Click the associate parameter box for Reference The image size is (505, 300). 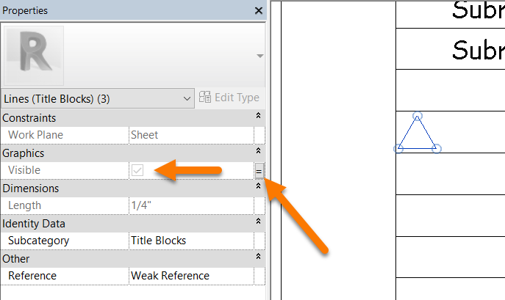tap(259, 276)
